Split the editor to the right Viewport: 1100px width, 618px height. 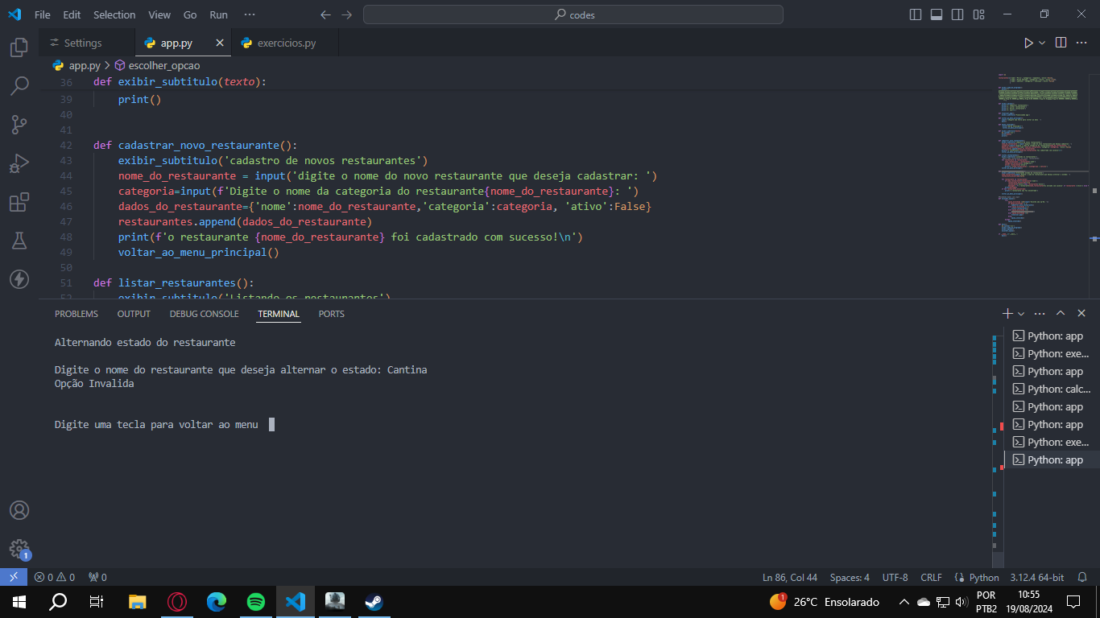1061,43
